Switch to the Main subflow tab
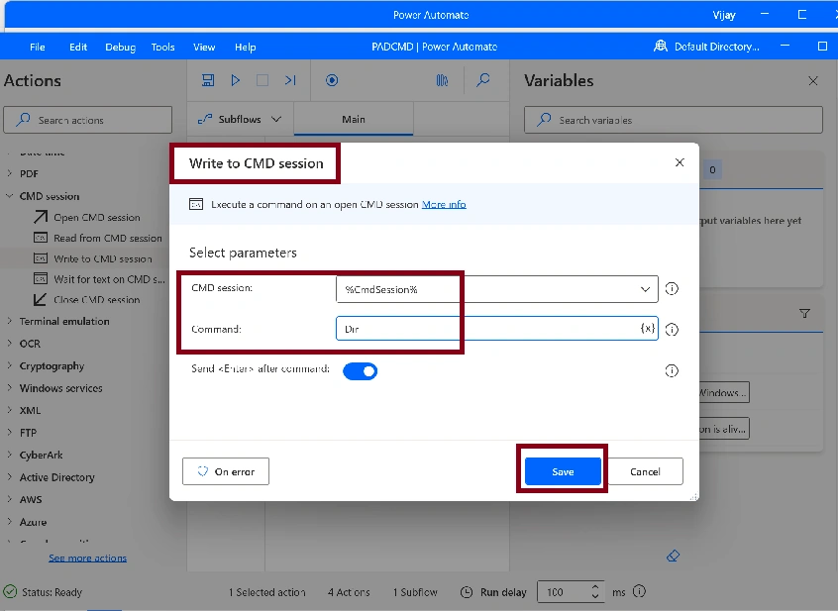Image resolution: width=838 pixels, height=611 pixels. click(354, 119)
